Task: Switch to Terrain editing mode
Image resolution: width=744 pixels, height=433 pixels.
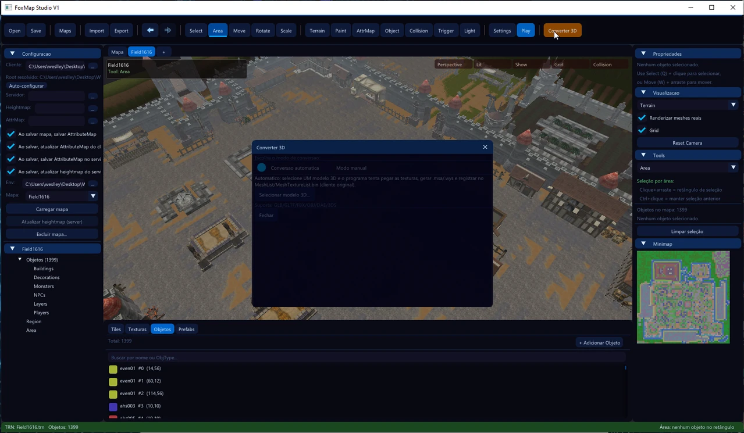Action: pyautogui.click(x=317, y=31)
